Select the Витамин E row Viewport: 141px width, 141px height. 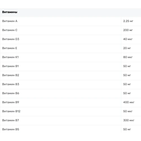[x=70, y=48]
